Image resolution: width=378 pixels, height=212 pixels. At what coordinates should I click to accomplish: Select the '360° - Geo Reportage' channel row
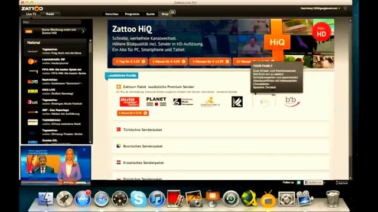(55, 112)
